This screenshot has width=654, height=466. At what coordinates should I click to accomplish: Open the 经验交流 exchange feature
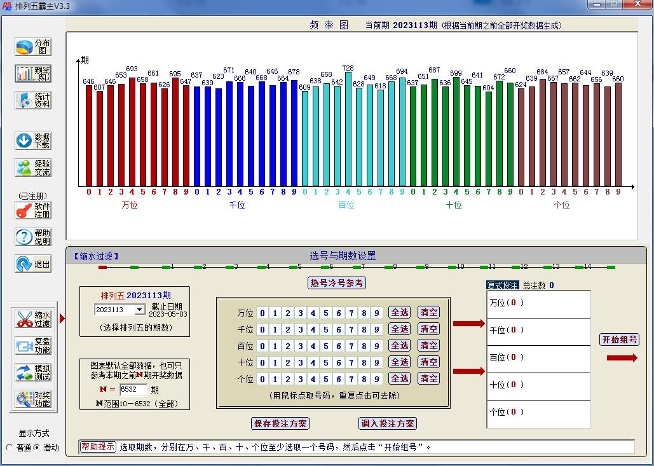pyautogui.click(x=32, y=167)
